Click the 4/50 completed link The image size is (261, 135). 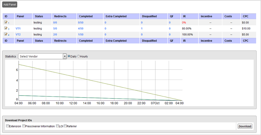[x=81, y=29]
